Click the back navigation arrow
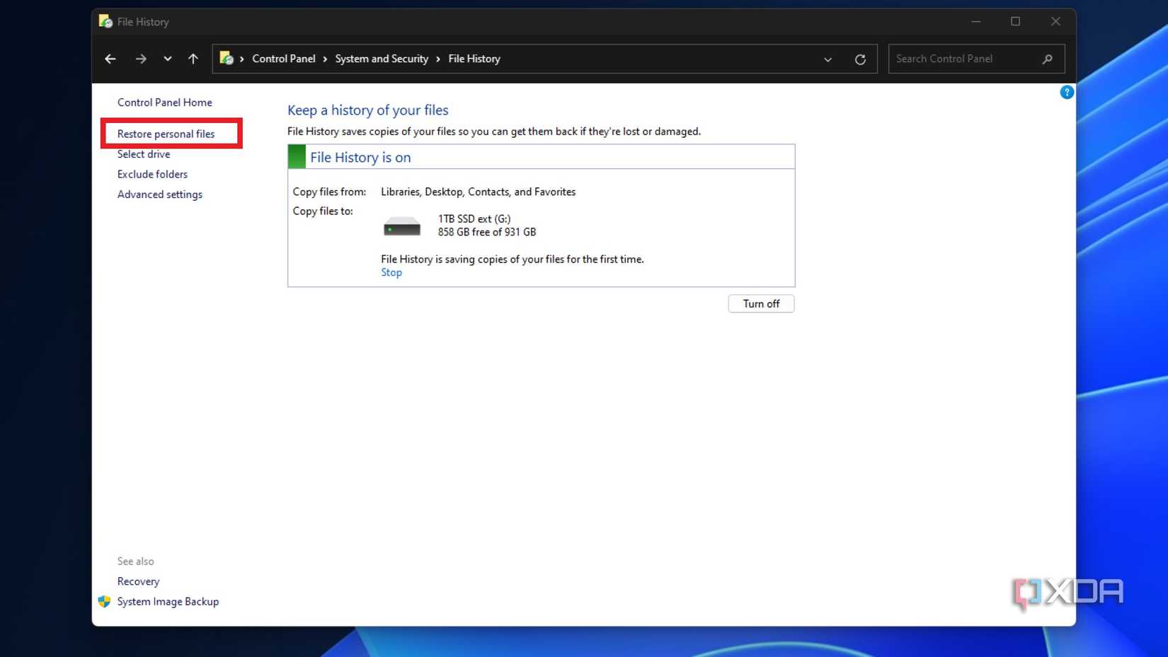 (110, 59)
